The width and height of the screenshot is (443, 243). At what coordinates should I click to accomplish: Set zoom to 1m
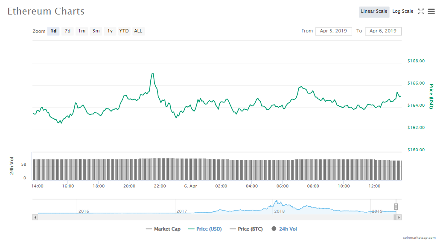[82, 31]
